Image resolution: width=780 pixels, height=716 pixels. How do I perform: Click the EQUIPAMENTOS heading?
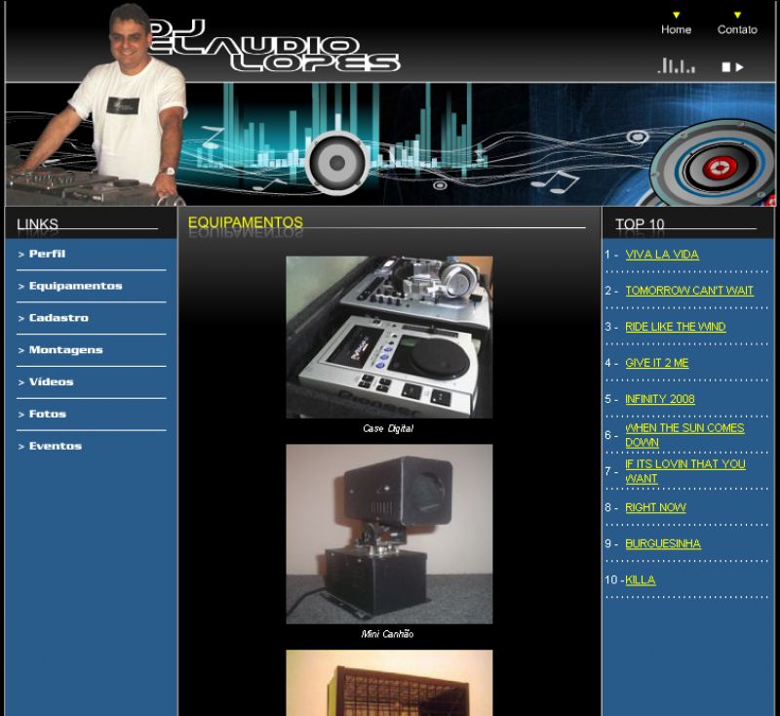click(246, 222)
